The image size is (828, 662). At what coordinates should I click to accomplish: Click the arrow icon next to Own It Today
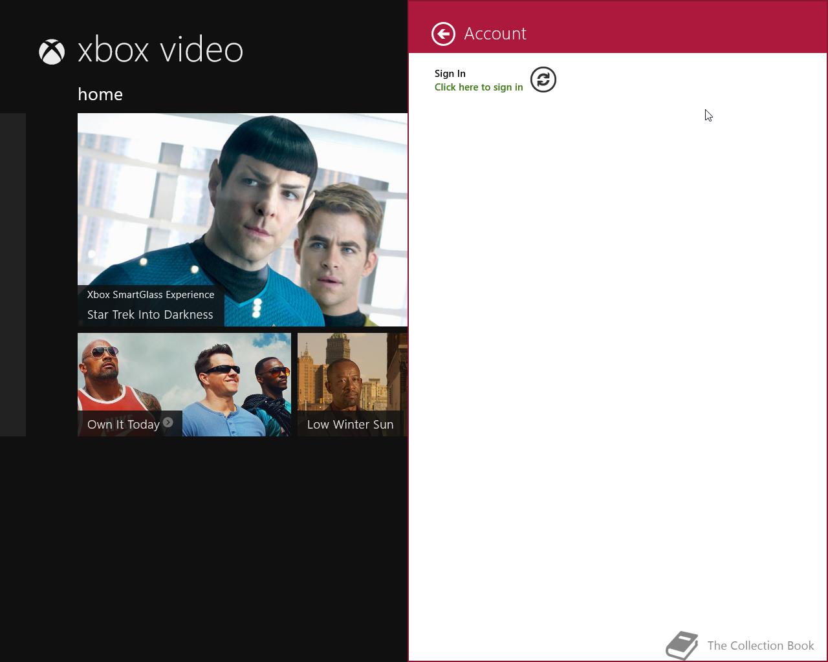pyautogui.click(x=168, y=422)
